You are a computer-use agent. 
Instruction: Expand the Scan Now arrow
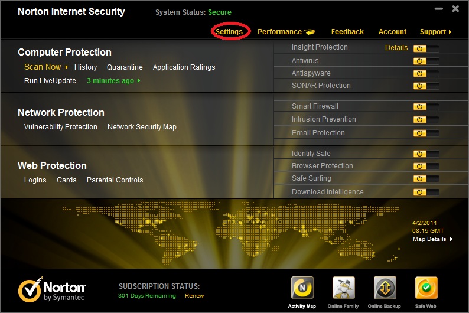pyautogui.click(x=67, y=67)
